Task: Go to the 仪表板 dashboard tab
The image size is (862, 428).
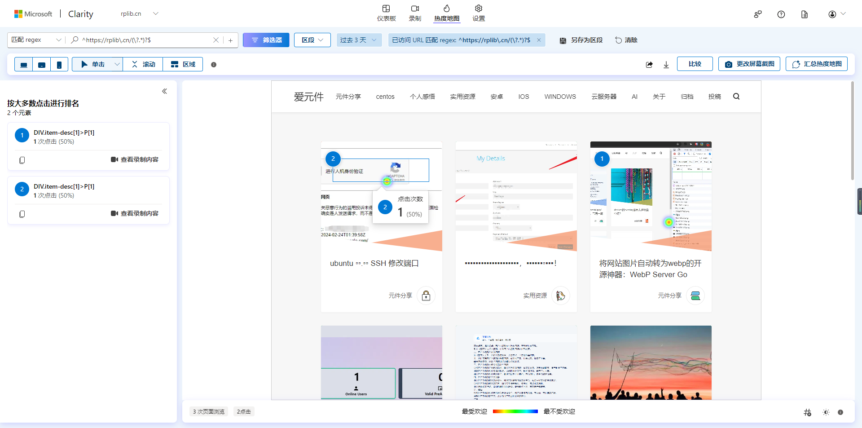Action: click(x=386, y=13)
